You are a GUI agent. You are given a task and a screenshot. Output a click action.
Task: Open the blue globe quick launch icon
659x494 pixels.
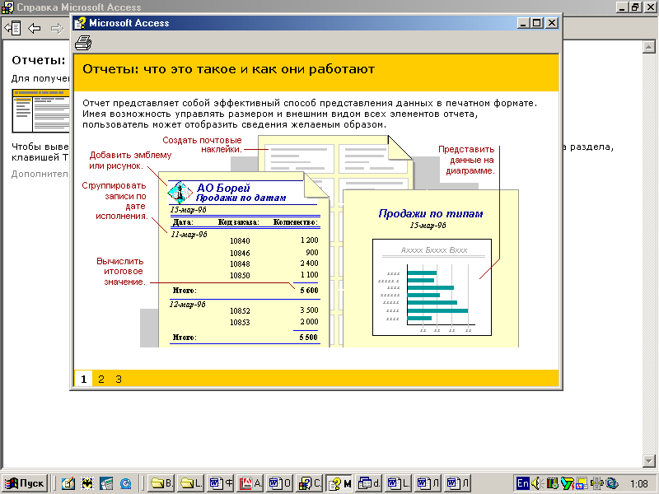pos(125,483)
